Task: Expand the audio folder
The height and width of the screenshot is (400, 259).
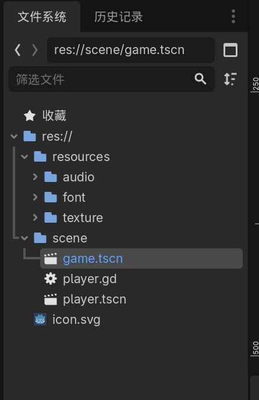Action: [x=36, y=177]
